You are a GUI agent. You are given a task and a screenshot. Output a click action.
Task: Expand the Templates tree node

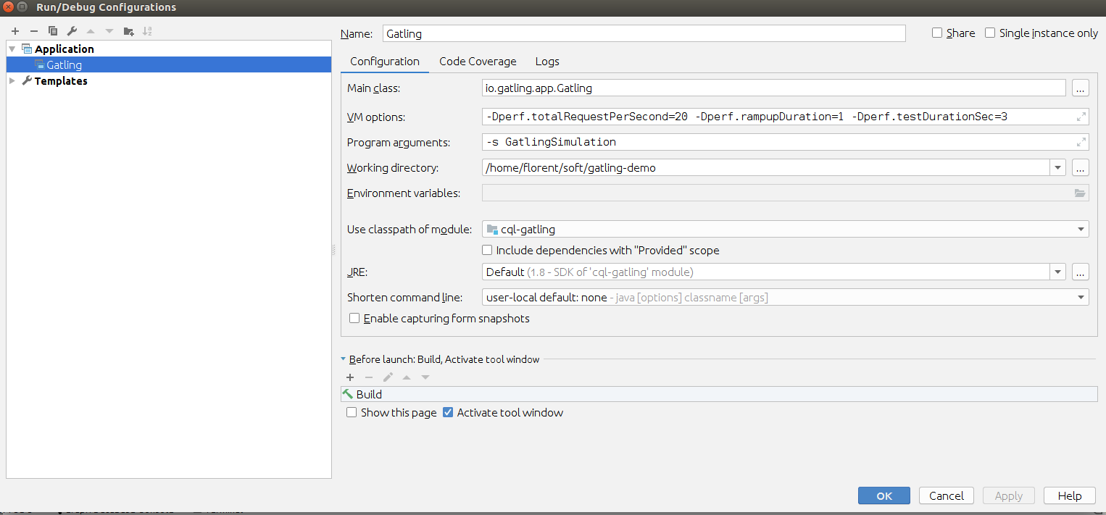(x=12, y=81)
